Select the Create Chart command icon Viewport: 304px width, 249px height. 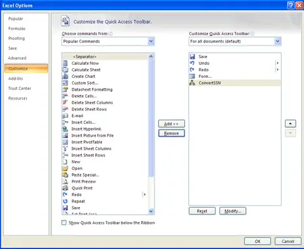click(x=66, y=76)
